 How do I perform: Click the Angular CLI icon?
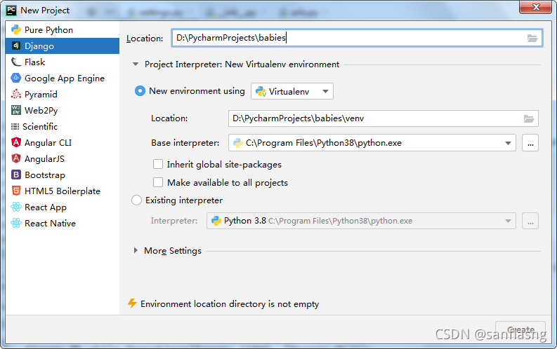(x=16, y=142)
